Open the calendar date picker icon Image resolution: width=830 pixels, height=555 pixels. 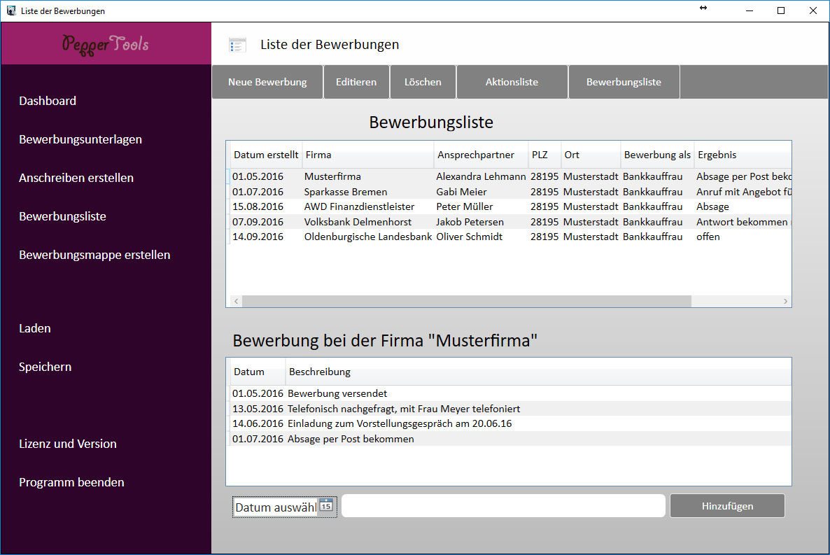click(x=327, y=506)
